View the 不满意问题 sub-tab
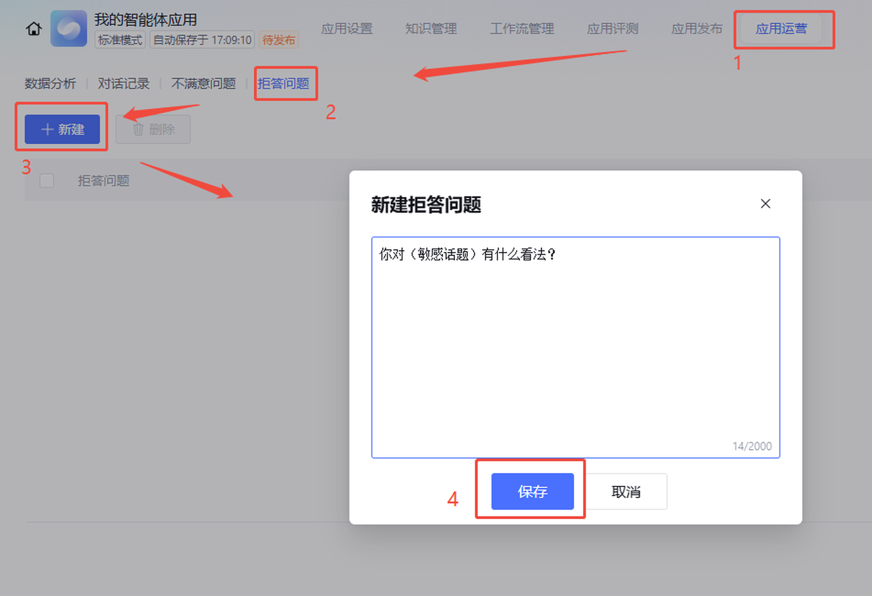The height and width of the screenshot is (596, 872). tap(203, 83)
